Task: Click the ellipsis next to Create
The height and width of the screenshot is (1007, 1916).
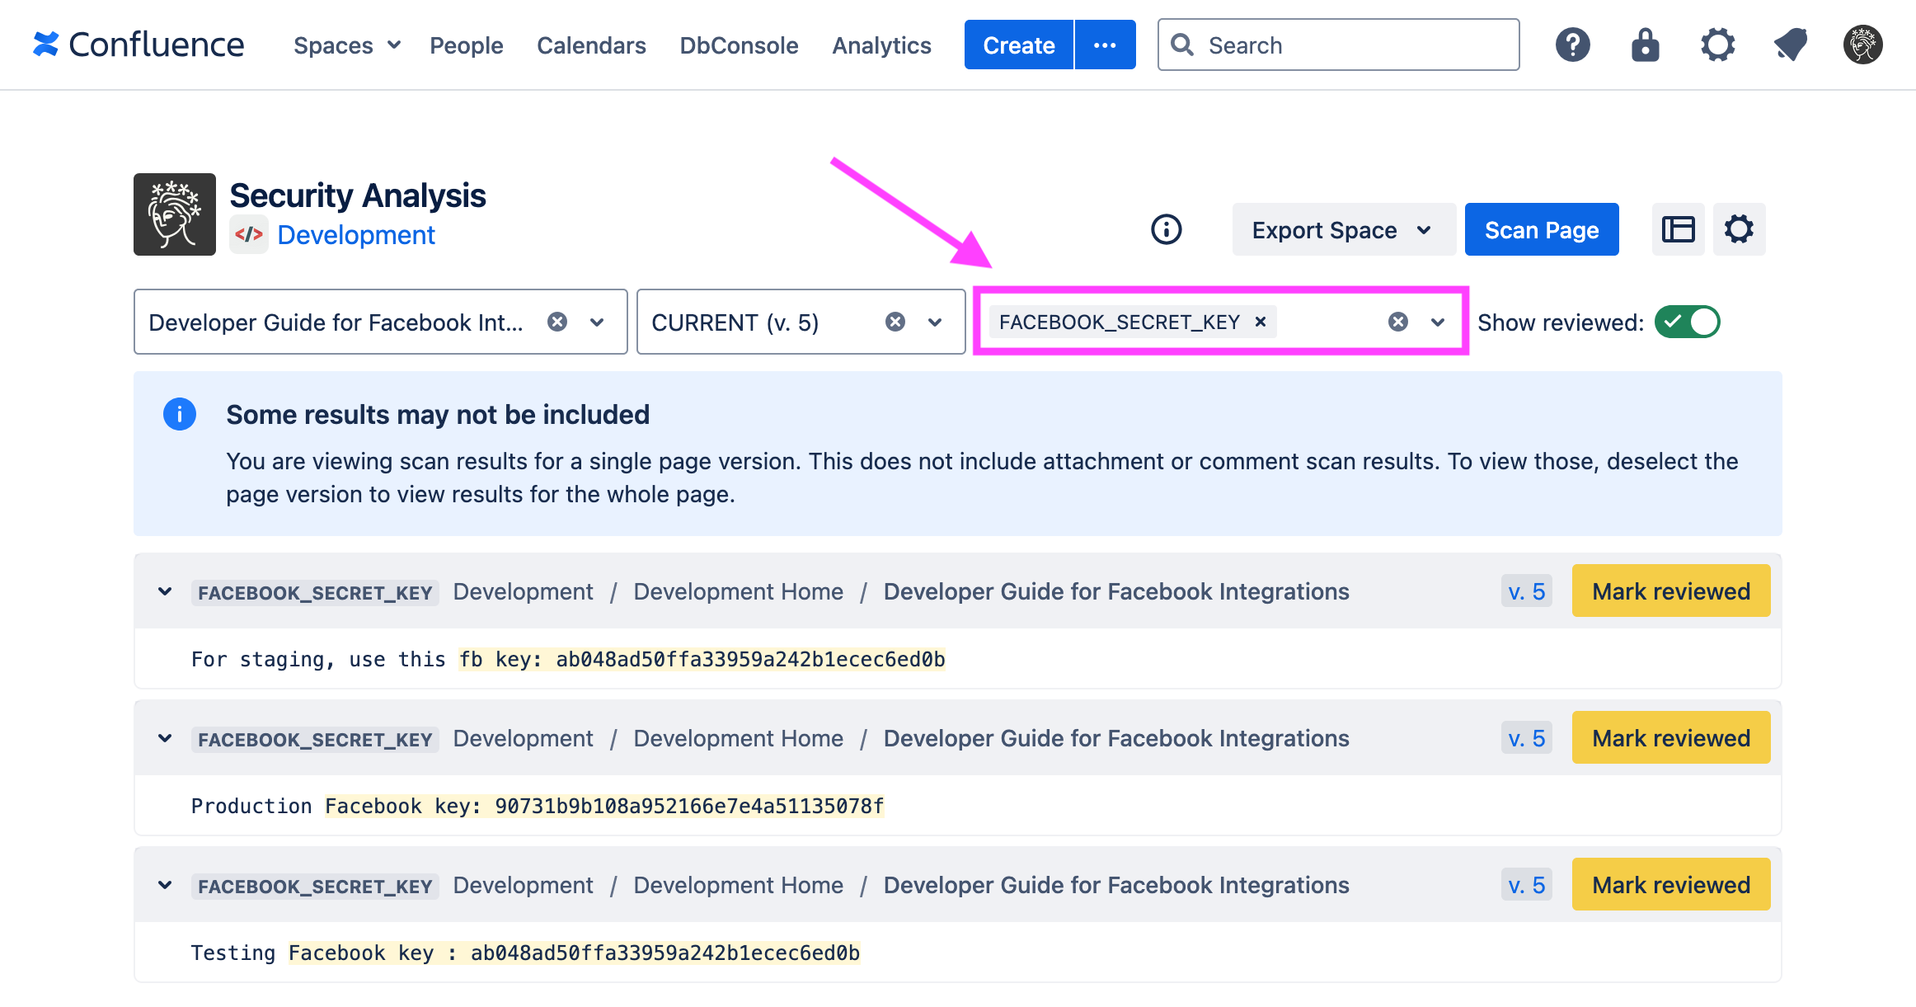Action: tap(1105, 45)
